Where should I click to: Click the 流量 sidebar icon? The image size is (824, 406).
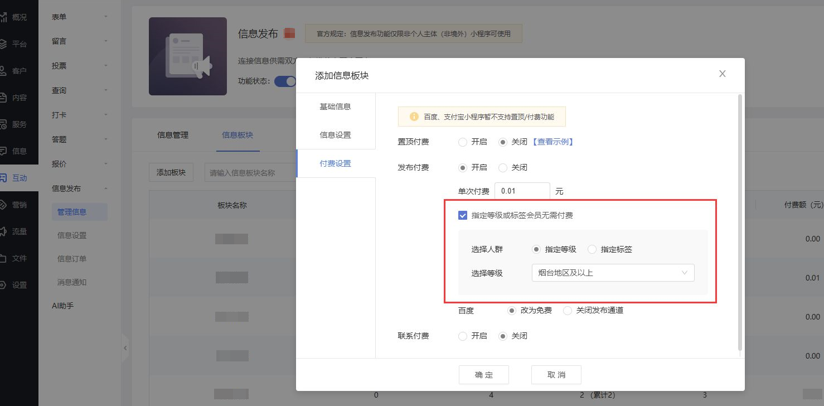[3, 231]
